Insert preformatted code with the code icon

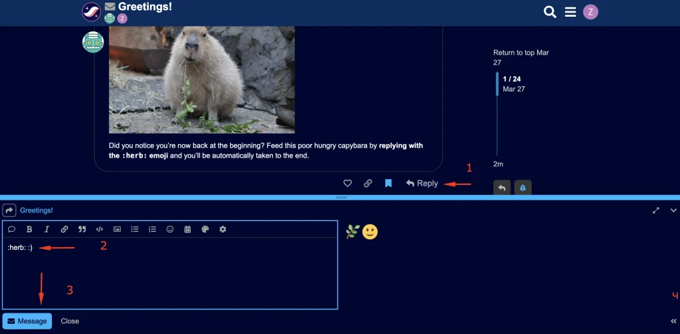click(x=99, y=229)
